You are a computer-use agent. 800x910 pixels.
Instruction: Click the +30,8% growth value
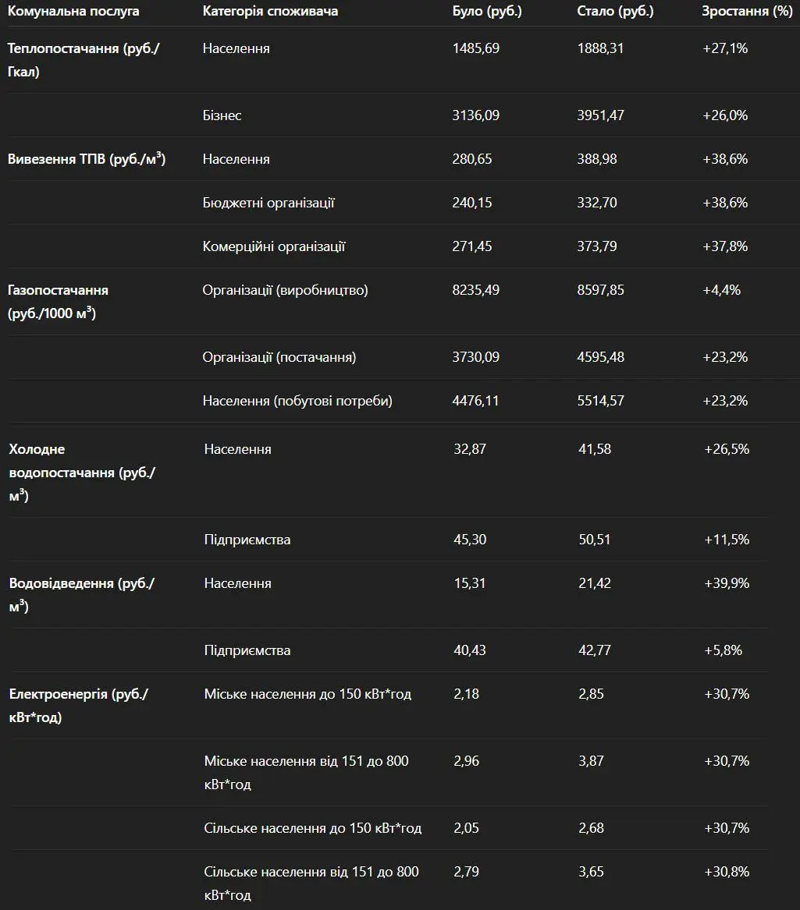point(727,872)
